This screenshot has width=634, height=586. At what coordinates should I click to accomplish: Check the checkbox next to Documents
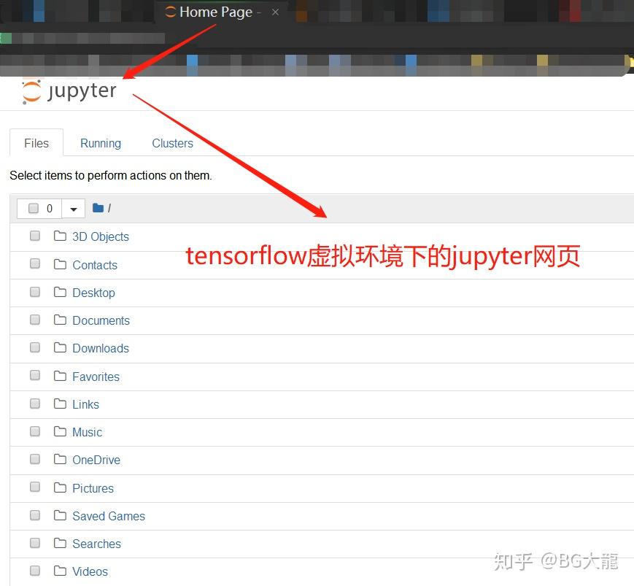click(x=34, y=319)
